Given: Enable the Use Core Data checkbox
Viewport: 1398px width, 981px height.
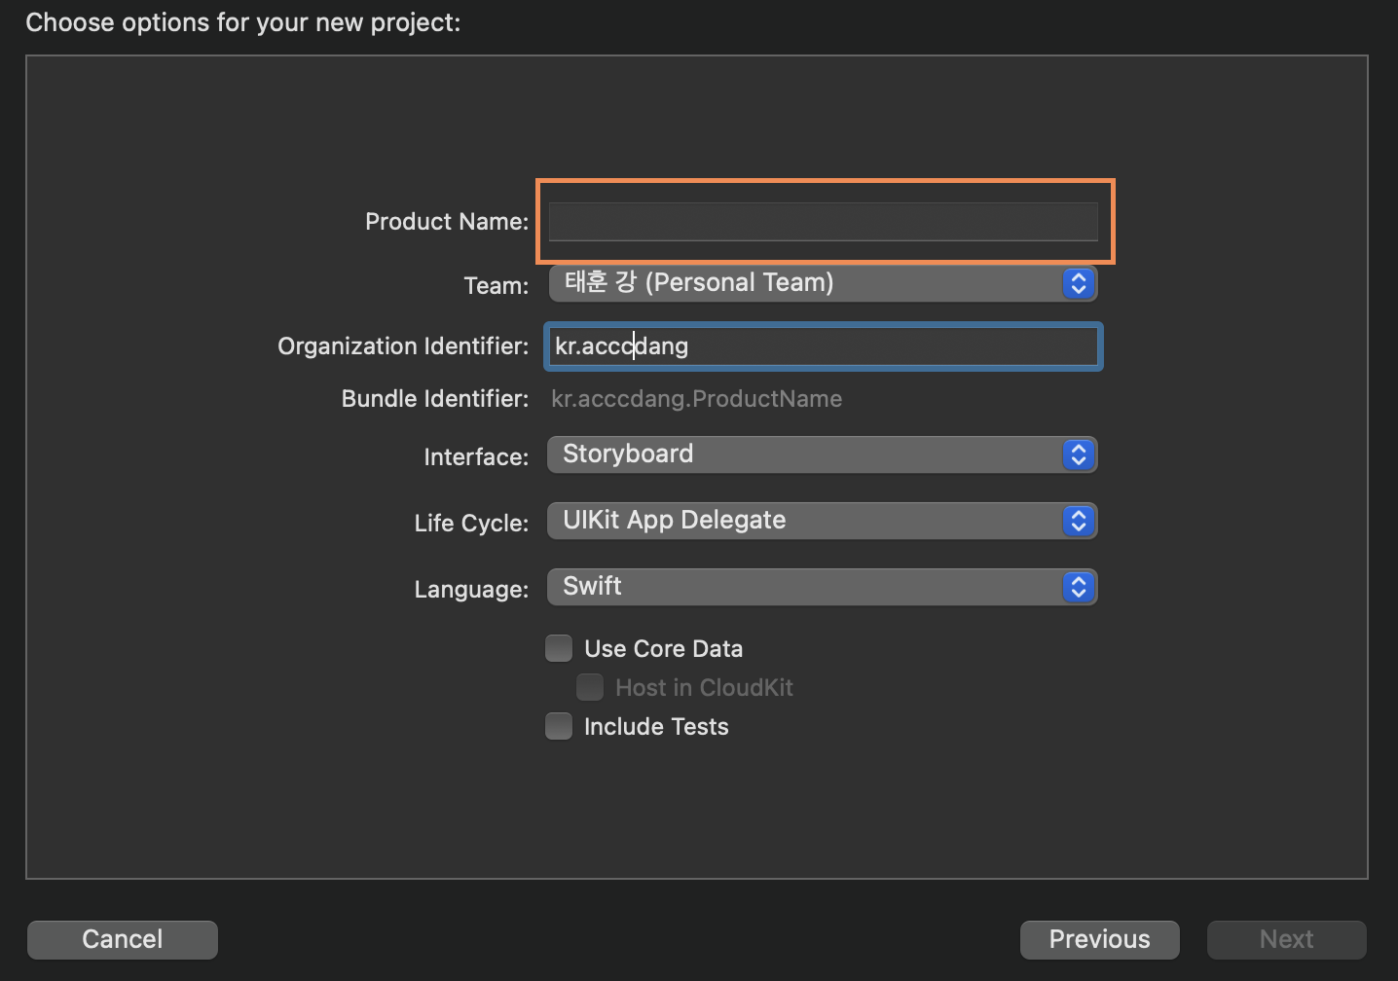Looking at the screenshot, I should click(559, 648).
